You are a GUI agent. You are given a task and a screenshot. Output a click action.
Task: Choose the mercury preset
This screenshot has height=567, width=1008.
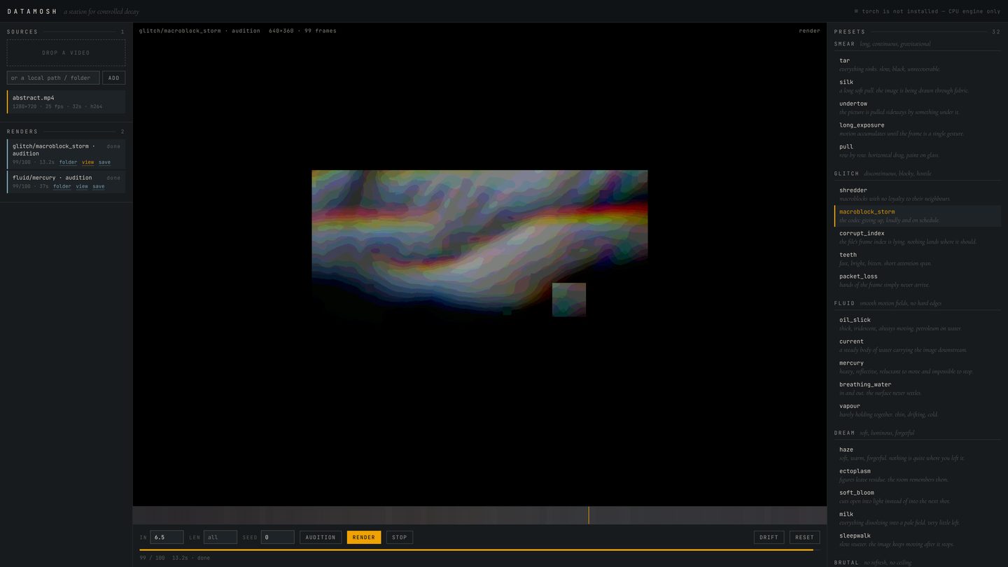click(918, 367)
